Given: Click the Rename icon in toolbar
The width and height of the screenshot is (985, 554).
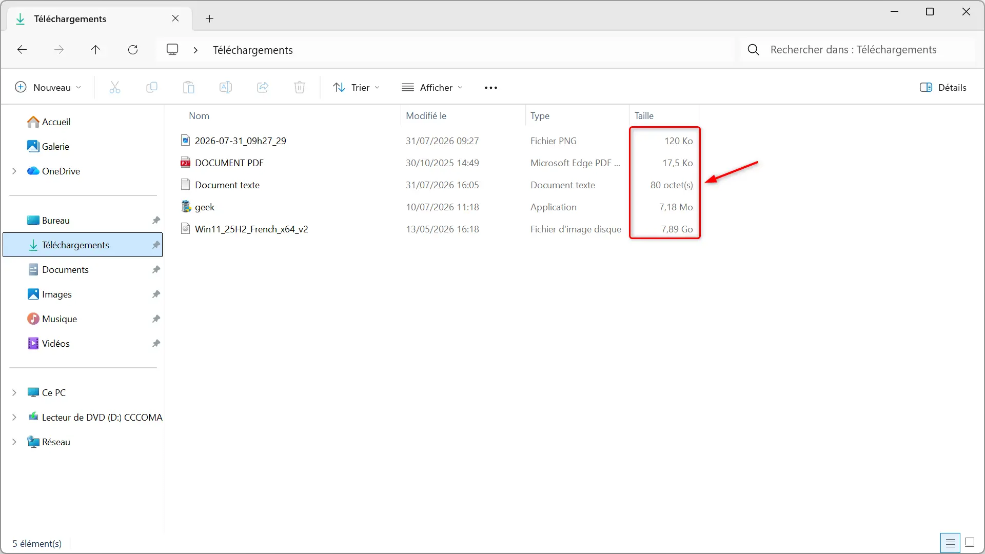Looking at the screenshot, I should point(226,88).
